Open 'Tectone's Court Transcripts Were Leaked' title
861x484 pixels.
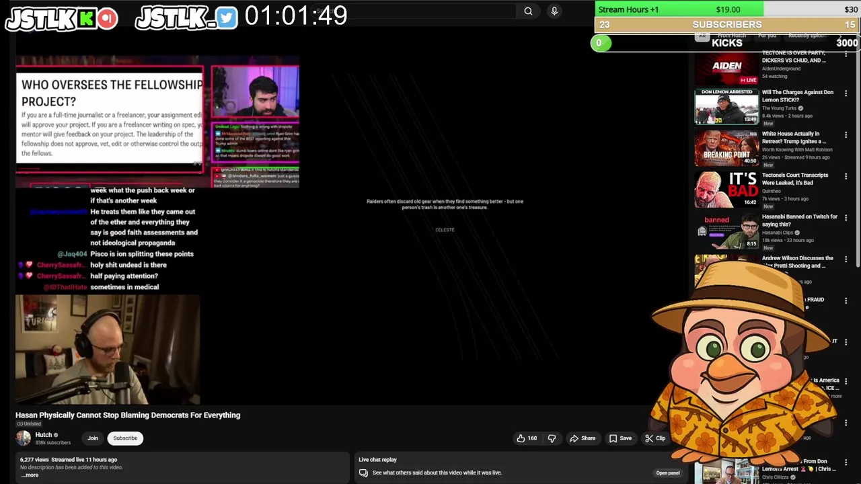tap(795, 179)
